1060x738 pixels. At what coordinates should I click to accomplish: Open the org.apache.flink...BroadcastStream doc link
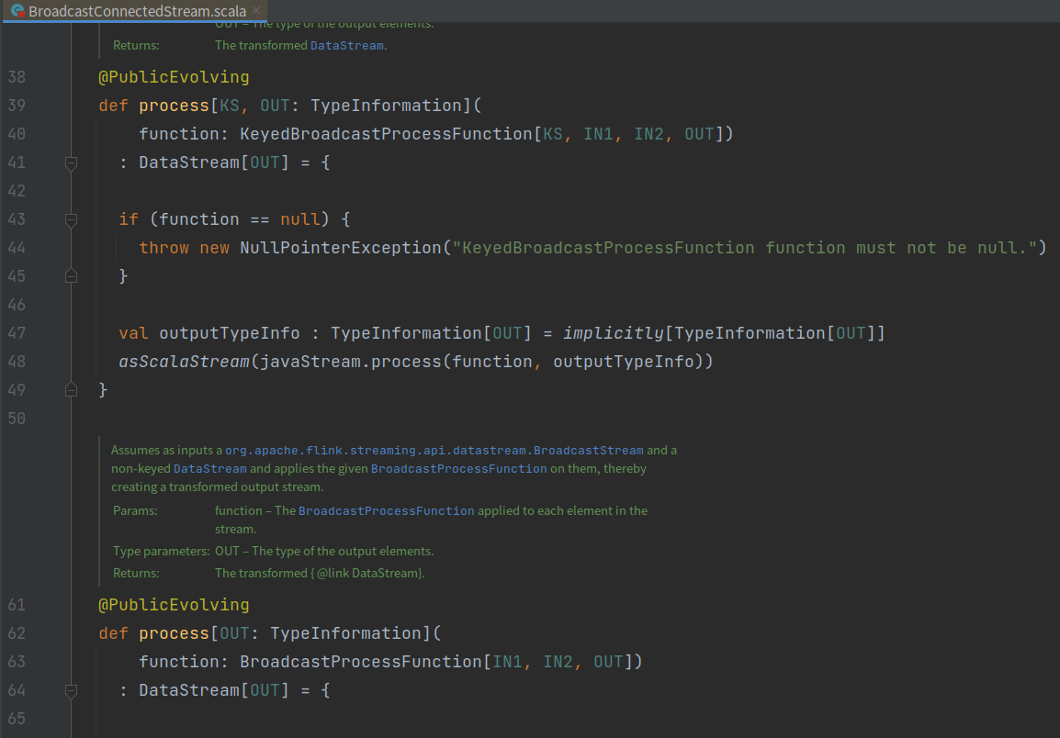(x=434, y=450)
